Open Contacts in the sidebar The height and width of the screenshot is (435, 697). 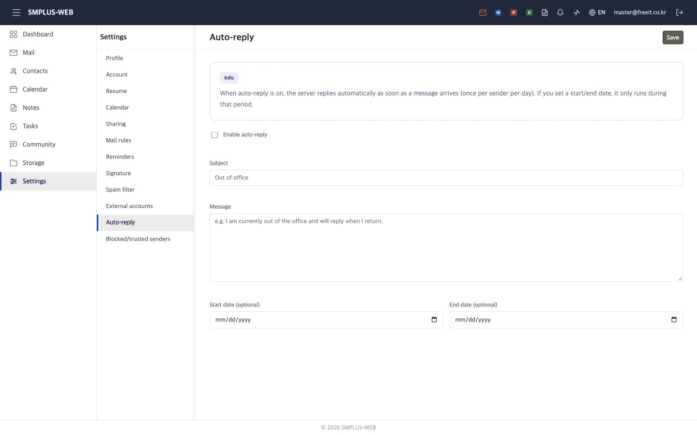click(48, 71)
